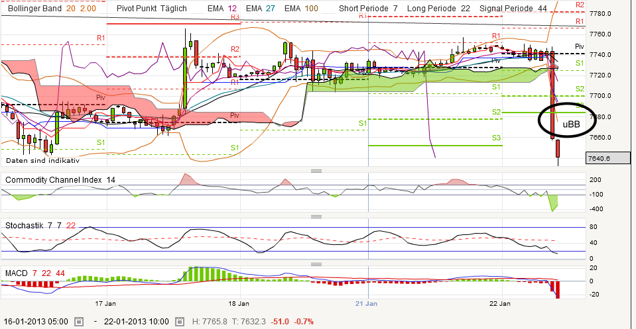Open the start date calendar picker icon
The width and height of the screenshot is (636, 329).
coord(79,322)
